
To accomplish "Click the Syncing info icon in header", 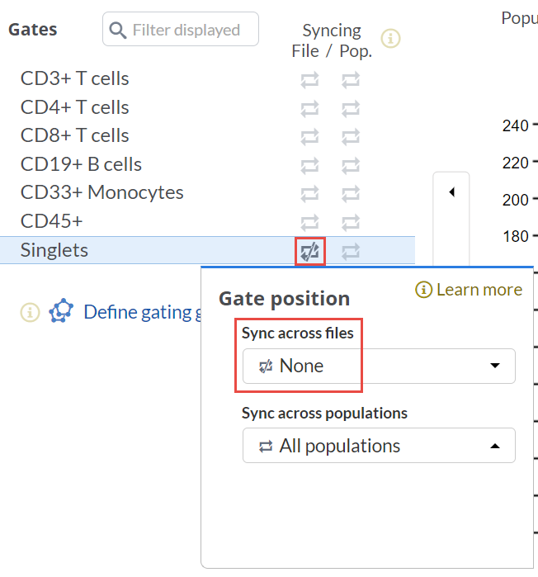I will tap(391, 38).
